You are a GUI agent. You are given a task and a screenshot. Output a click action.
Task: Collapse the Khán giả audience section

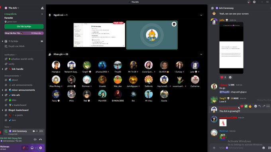[x=201, y=54]
